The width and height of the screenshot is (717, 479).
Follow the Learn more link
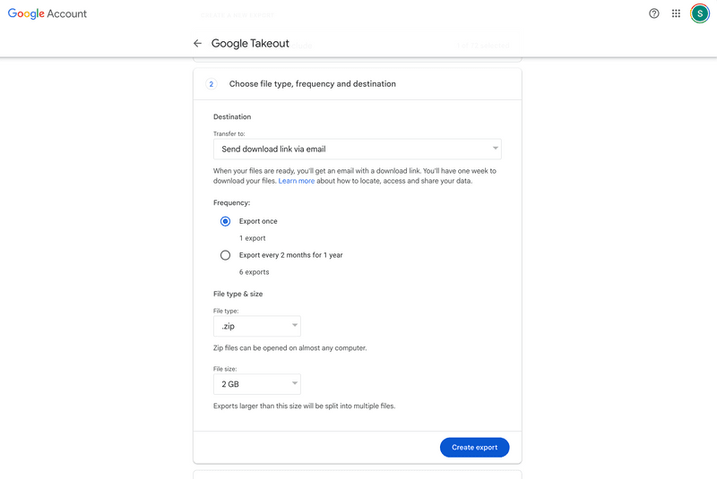tap(297, 181)
